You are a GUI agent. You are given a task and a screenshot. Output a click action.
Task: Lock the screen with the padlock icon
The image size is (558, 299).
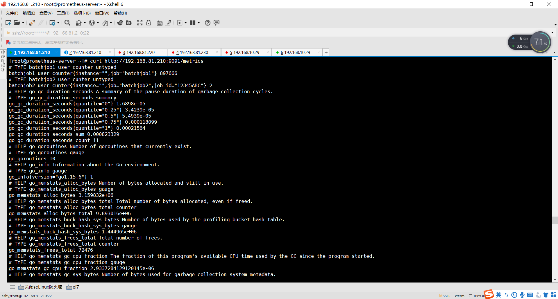click(149, 23)
